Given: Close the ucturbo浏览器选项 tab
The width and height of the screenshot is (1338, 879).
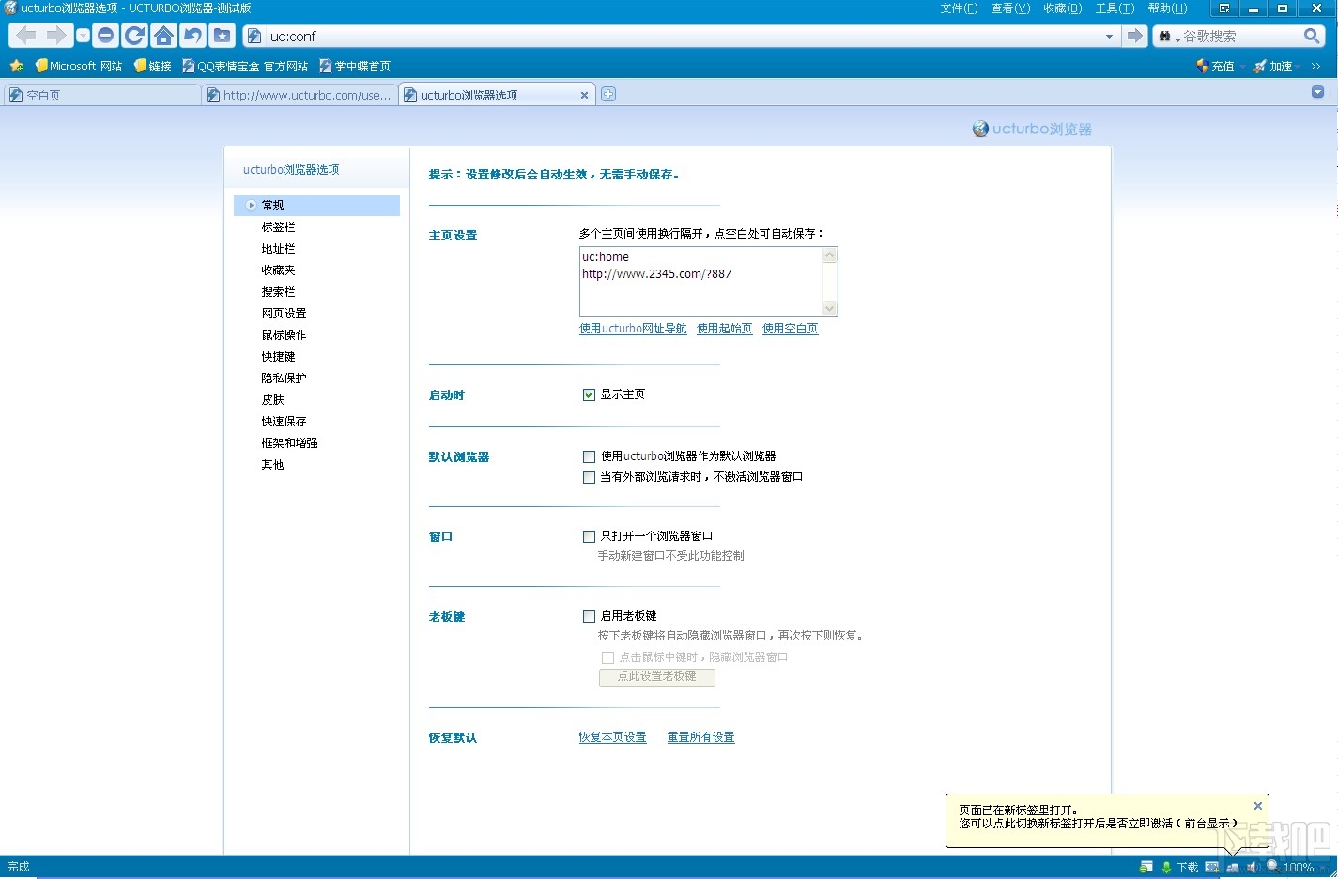Looking at the screenshot, I should pos(584,95).
